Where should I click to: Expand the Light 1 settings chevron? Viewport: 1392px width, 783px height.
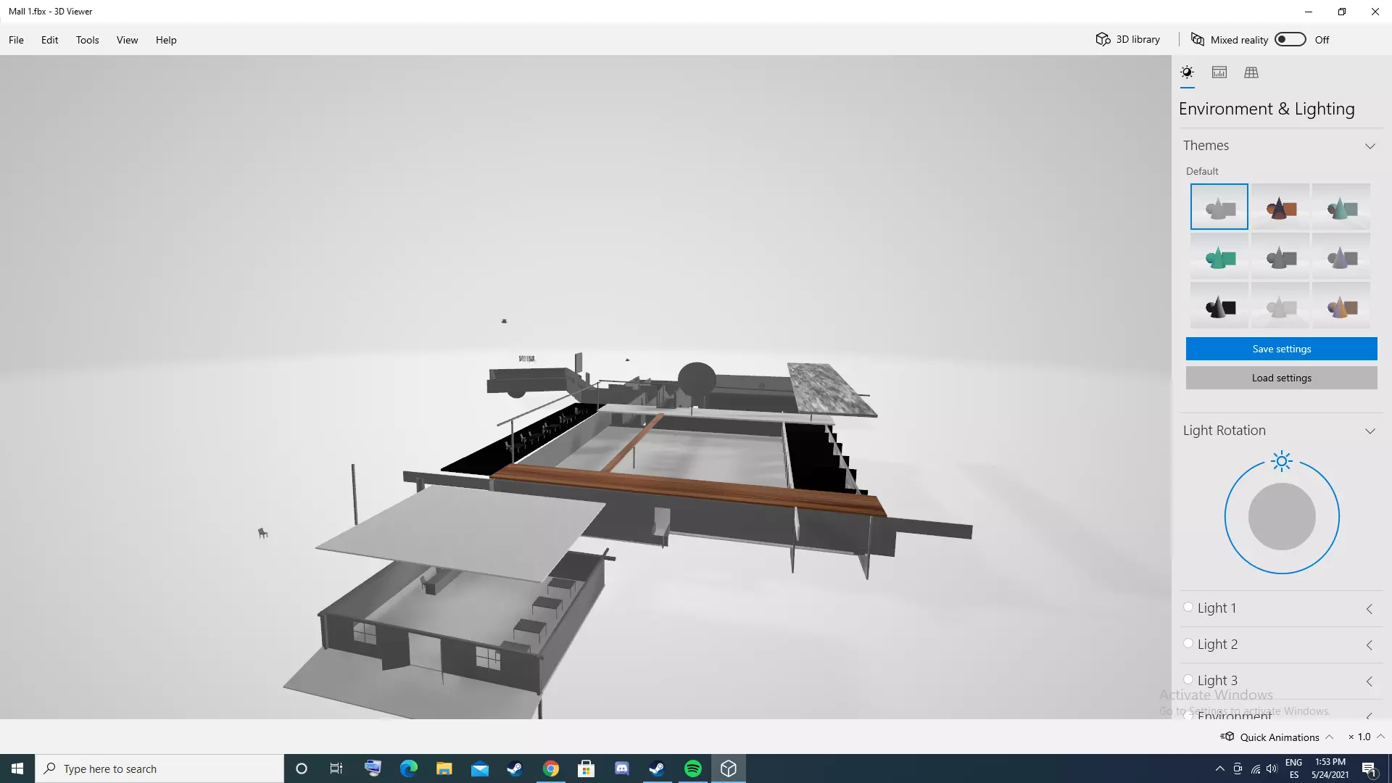point(1370,609)
